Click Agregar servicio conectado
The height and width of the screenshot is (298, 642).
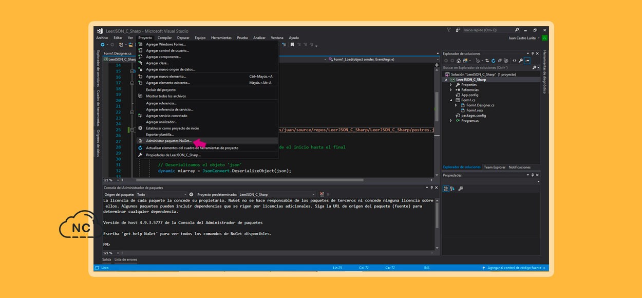(x=207, y=116)
